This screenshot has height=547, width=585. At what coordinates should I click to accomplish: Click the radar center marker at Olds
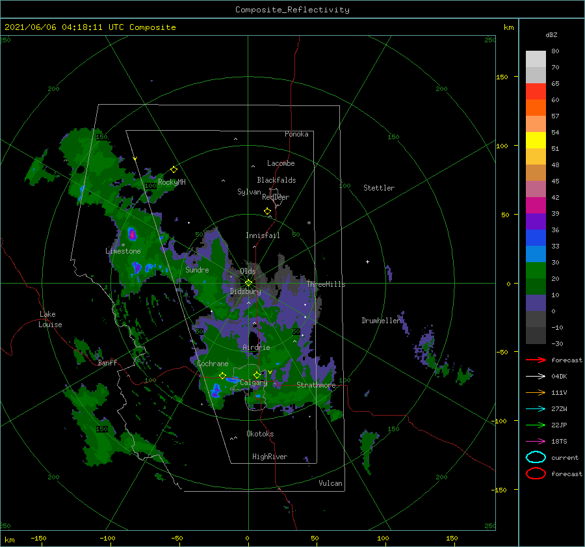(x=248, y=283)
